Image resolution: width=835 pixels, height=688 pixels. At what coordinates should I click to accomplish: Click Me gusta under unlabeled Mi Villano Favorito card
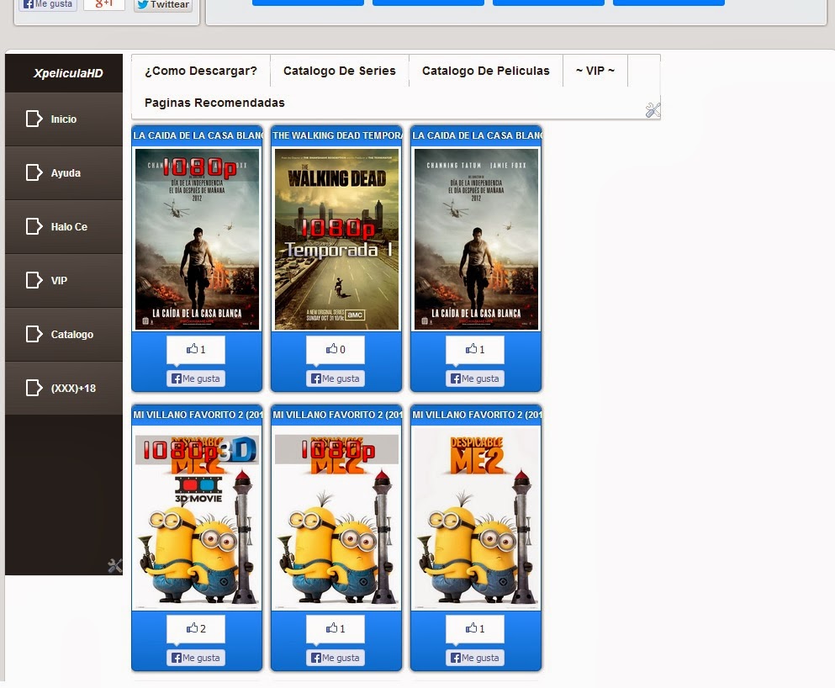(x=475, y=658)
